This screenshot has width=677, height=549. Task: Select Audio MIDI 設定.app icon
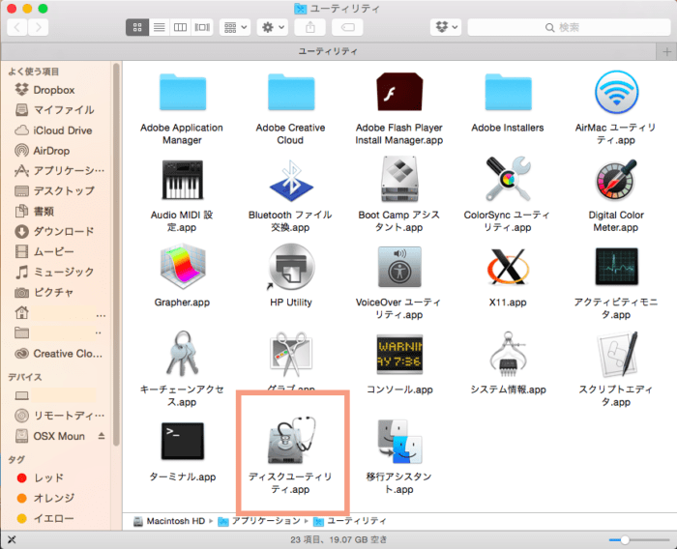182,180
